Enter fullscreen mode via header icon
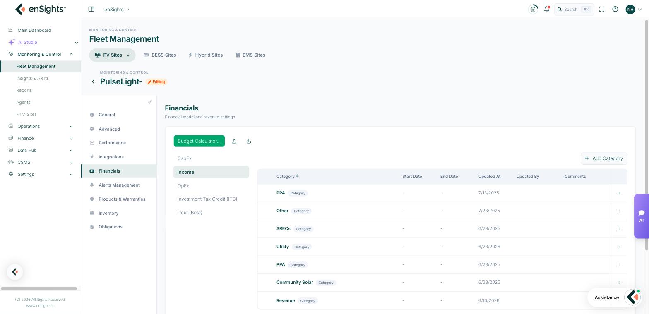 602,9
